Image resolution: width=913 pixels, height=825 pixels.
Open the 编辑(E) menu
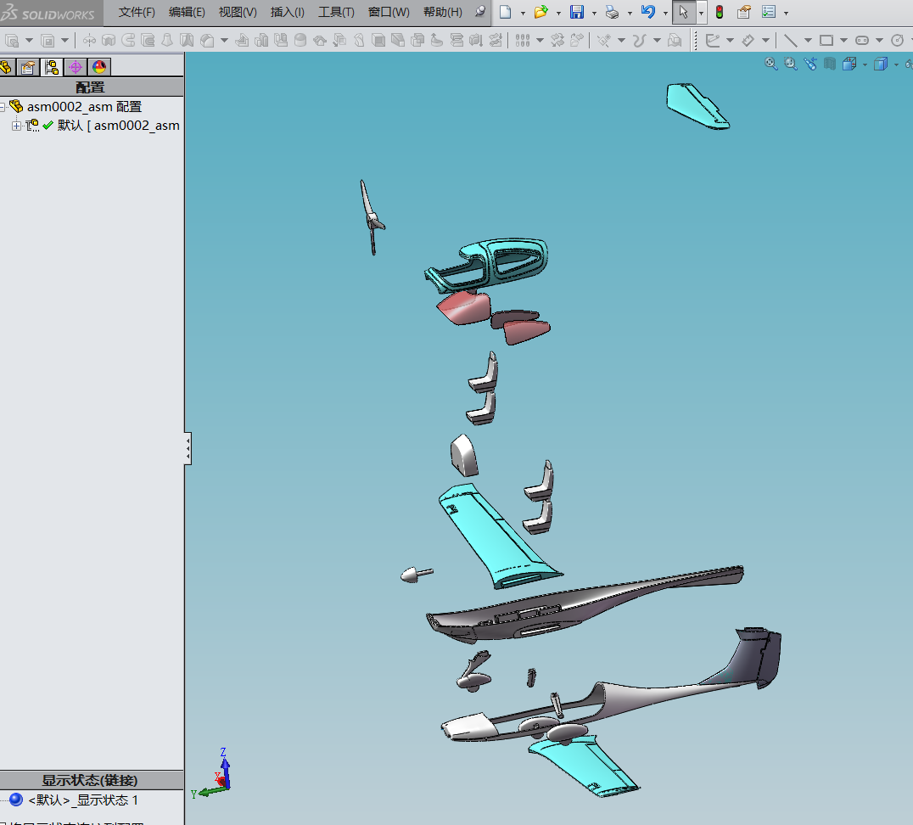(x=187, y=12)
